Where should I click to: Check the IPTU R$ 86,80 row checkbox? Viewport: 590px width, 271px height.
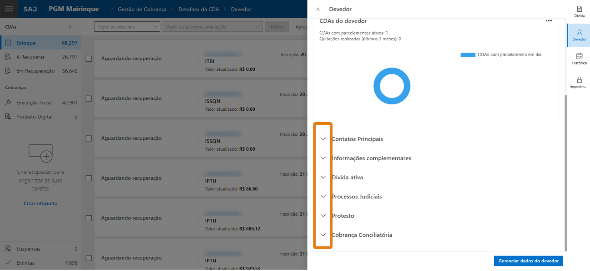click(x=89, y=178)
